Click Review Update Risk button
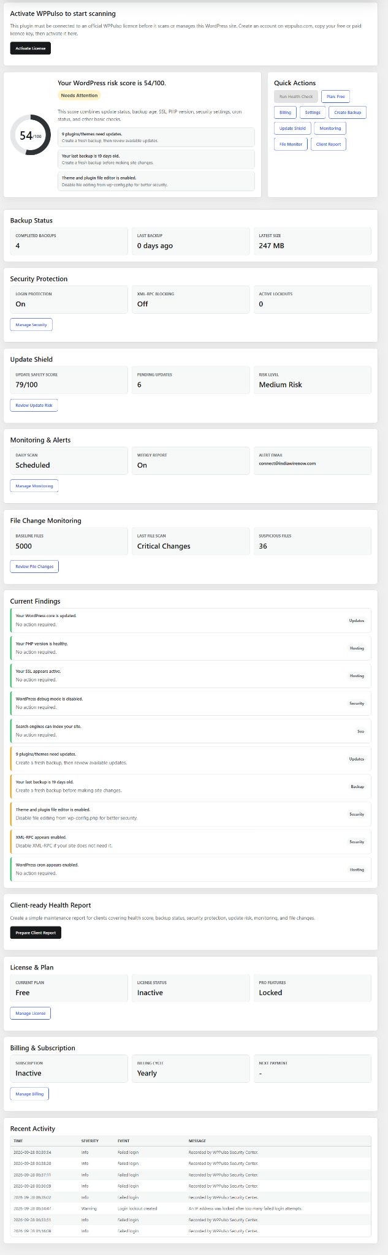This screenshot has height=1255, width=388. [x=34, y=405]
